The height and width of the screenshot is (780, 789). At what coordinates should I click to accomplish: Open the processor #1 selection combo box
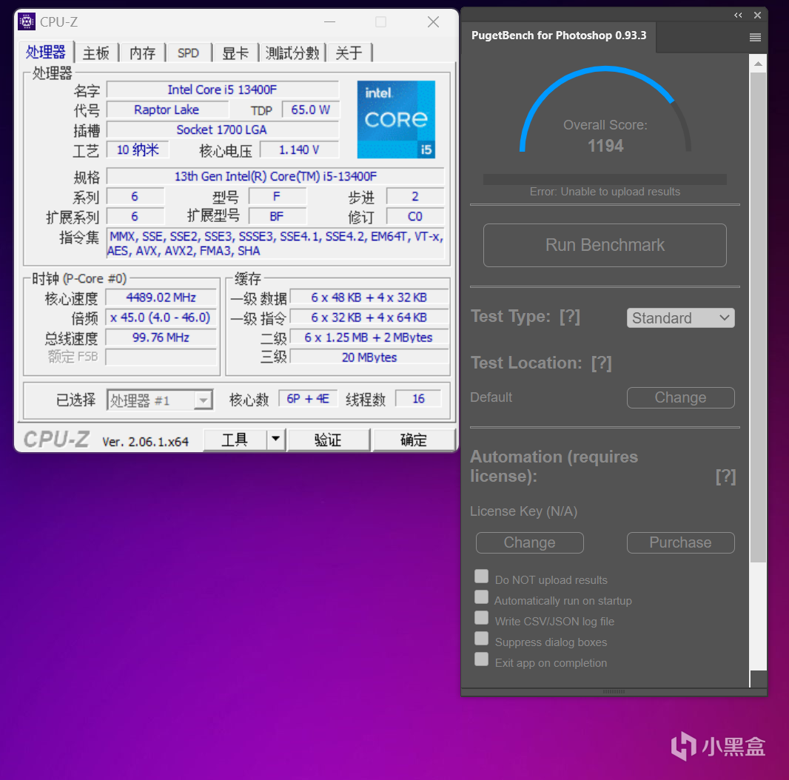(x=160, y=400)
